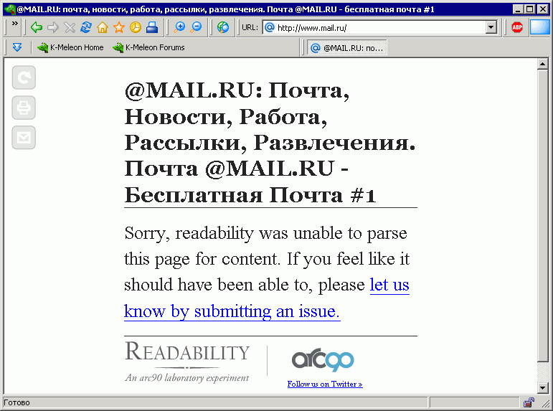Click the Adblock Plus ABP icon
Viewport: 553px width, 411px height.
(x=517, y=27)
